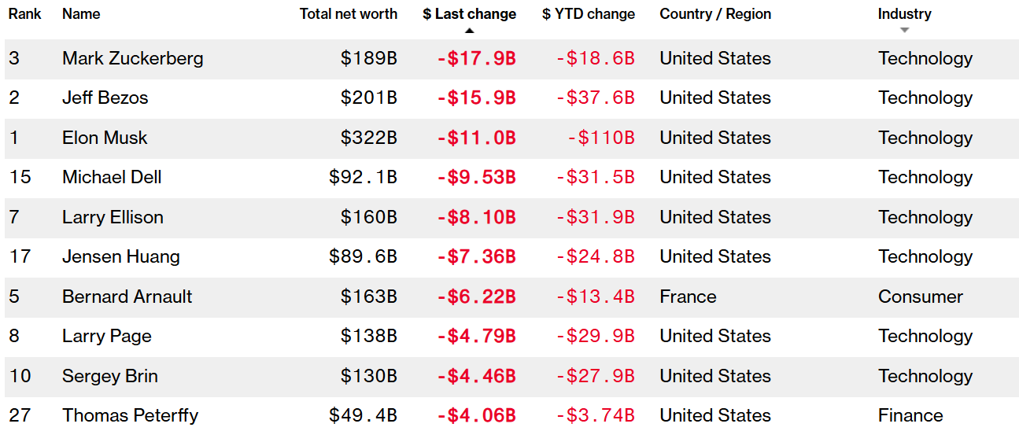Sort table by Rank column header
Viewport: 1019px width, 431px height.
(x=25, y=14)
